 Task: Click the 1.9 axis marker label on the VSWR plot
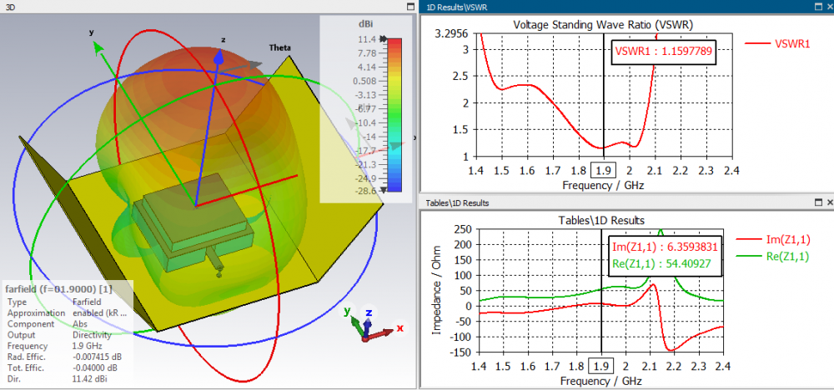point(604,171)
